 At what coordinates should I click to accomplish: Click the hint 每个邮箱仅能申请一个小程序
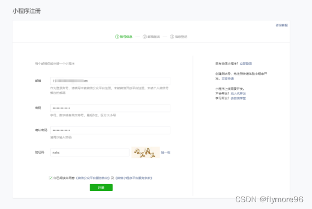(55, 64)
